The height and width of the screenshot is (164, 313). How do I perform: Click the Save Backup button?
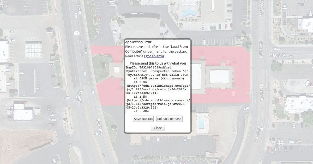(143, 119)
